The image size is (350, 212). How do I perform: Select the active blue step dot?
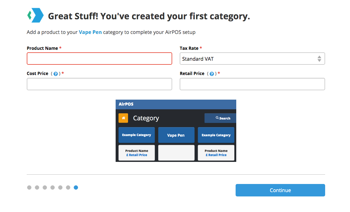click(x=76, y=187)
